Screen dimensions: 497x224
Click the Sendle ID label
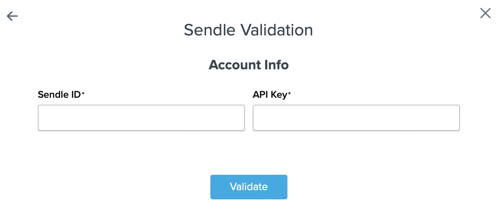click(x=59, y=95)
